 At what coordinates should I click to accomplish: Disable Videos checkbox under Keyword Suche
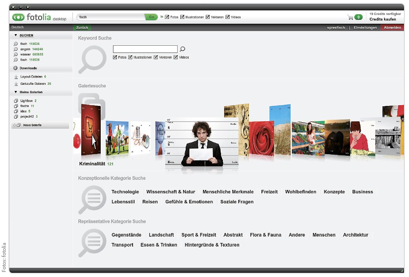pos(176,57)
